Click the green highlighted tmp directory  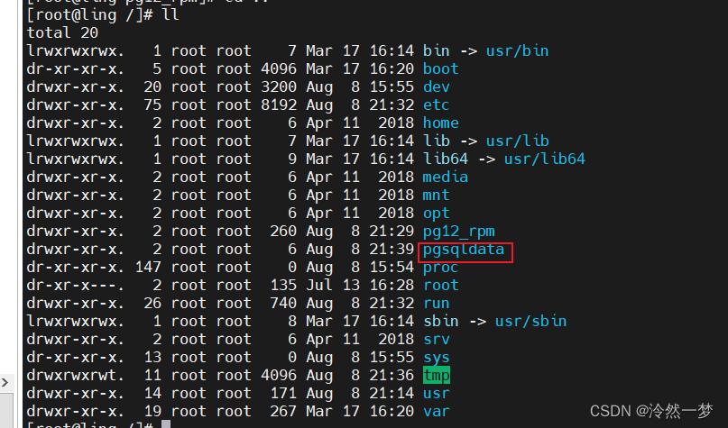pos(437,375)
